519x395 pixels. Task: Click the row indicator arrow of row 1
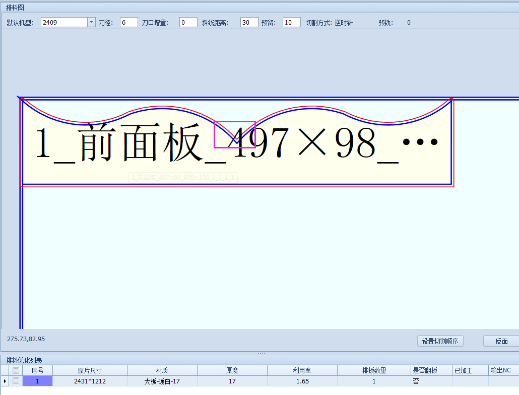click(x=5, y=381)
